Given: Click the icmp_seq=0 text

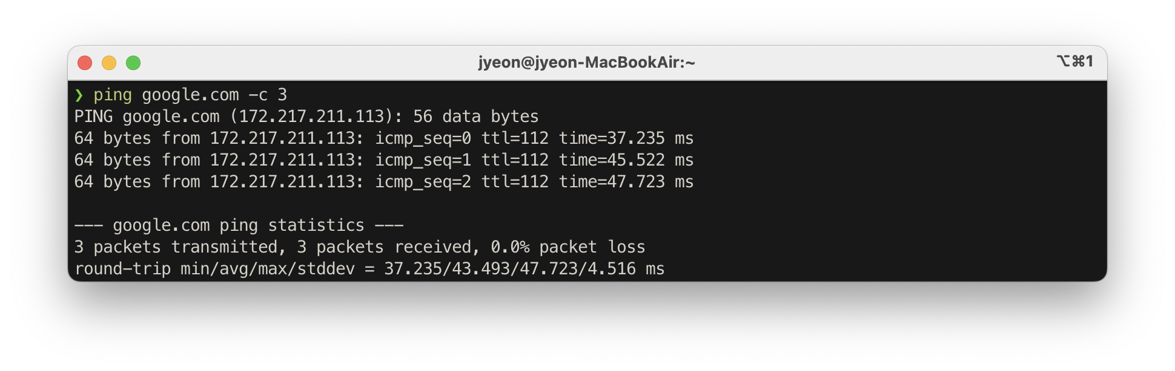Looking at the screenshot, I should (x=423, y=138).
